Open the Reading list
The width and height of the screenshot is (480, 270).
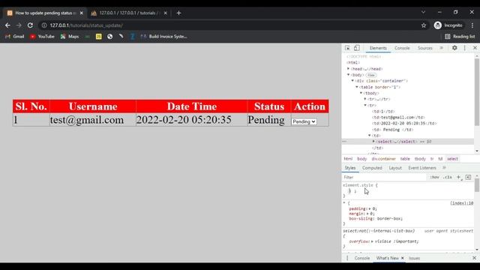coord(460,37)
